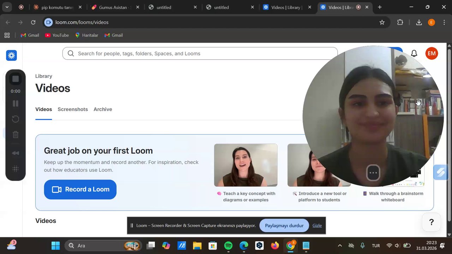Viewport: 452px width, 254px height.
Task: Close the pip komutu browser tab
Action: (x=80, y=7)
